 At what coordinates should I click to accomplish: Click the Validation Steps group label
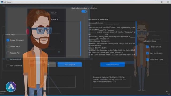click(149, 41)
